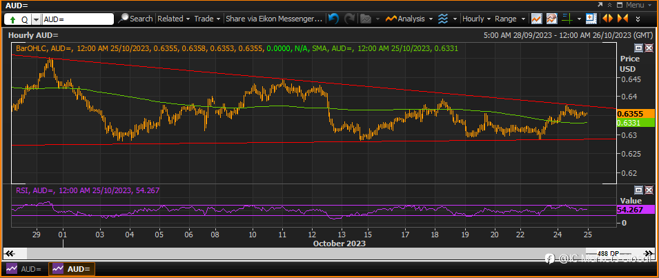Maximize the RSI panel
The image size is (659, 278).
638,190
